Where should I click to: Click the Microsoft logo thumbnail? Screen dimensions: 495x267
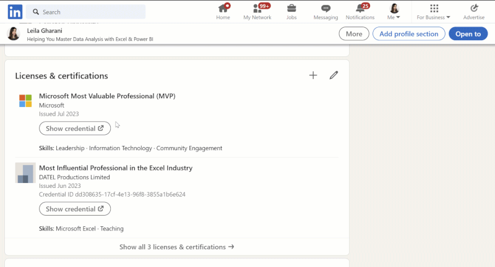25,101
